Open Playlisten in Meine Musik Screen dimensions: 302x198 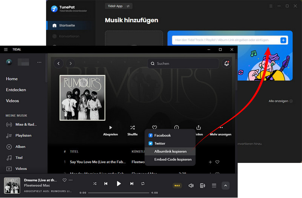pyautogui.click(x=18, y=135)
